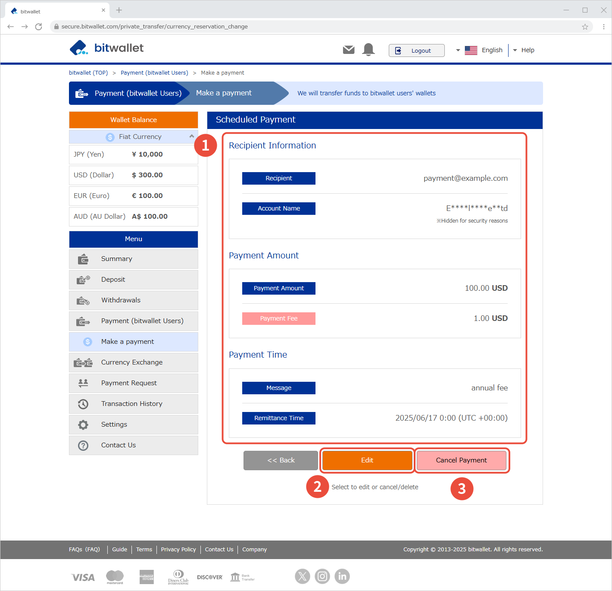Open Summary in the menu
612x591 pixels.
click(134, 259)
